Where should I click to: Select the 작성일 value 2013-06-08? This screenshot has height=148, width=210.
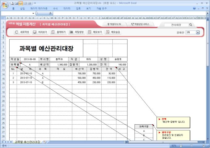click(30, 59)
